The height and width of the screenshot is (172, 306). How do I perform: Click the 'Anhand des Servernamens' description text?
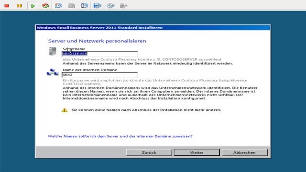click(148, 64)
